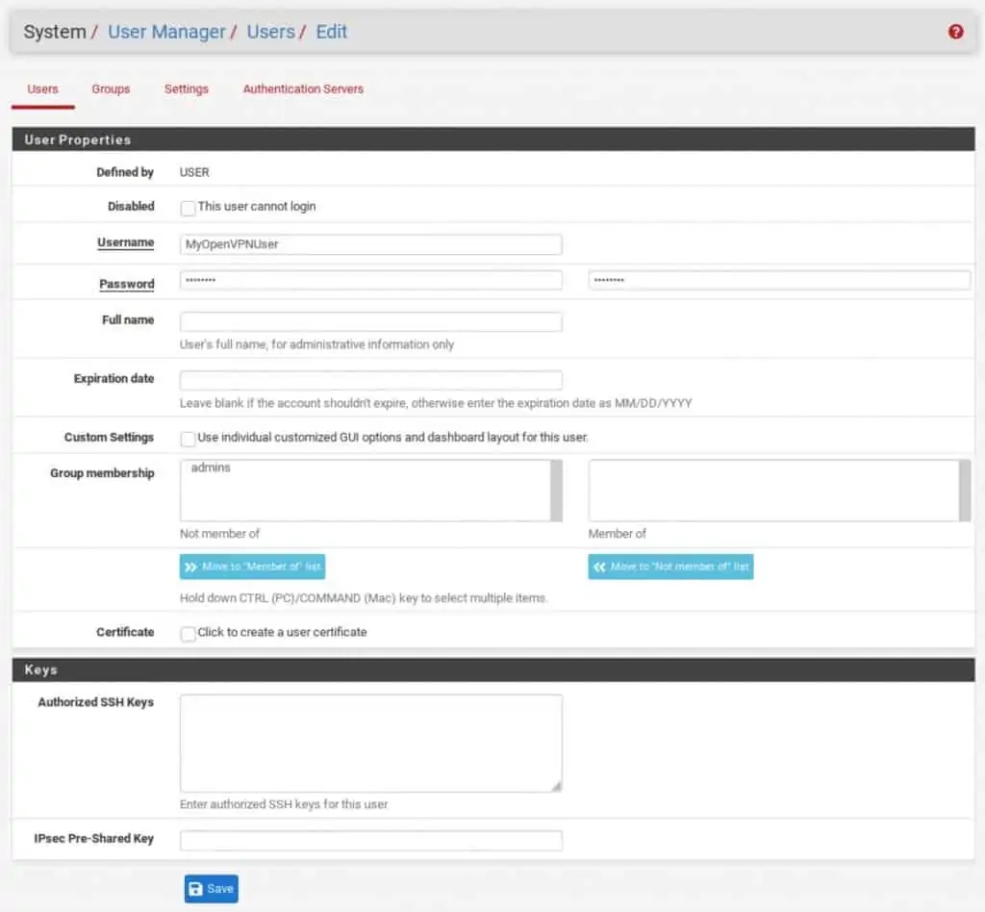Click the red help question mark icon

pyautogui.click(x=955, y=32)
